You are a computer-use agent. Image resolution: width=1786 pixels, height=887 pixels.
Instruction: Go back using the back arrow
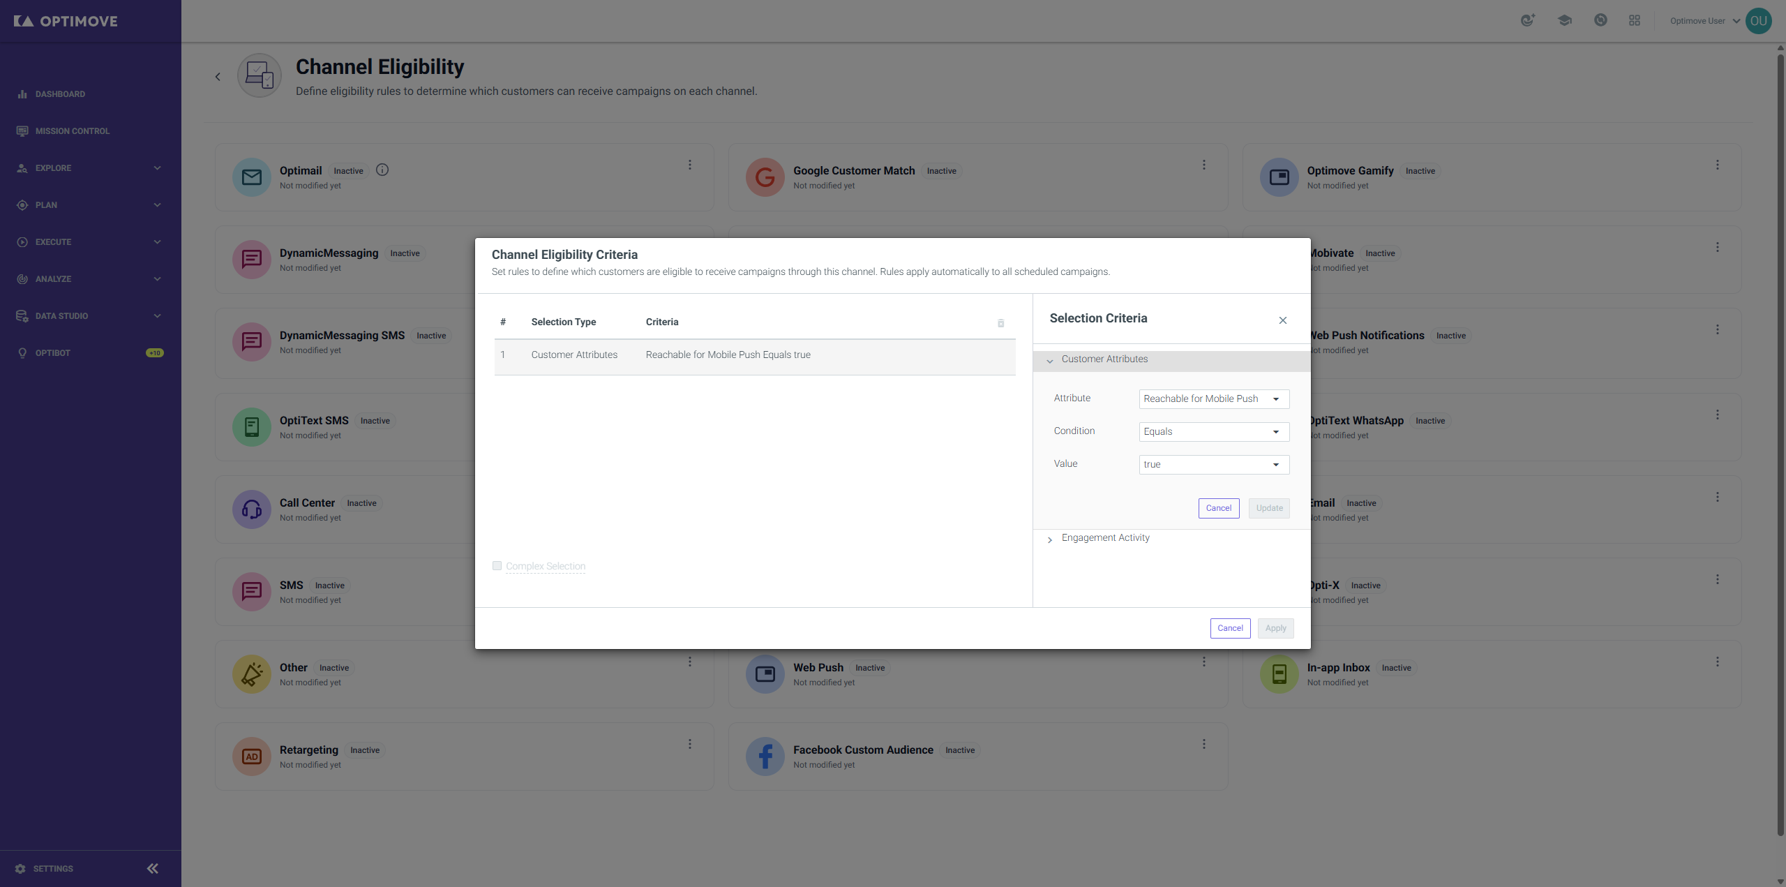(x=218, y=77)
